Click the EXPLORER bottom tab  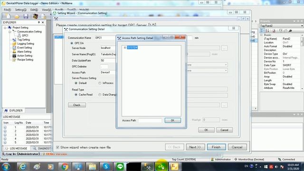coord(13,111)
